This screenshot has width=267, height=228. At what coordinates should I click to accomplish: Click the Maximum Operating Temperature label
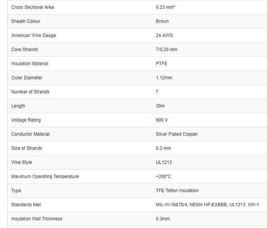coord(45,176)
